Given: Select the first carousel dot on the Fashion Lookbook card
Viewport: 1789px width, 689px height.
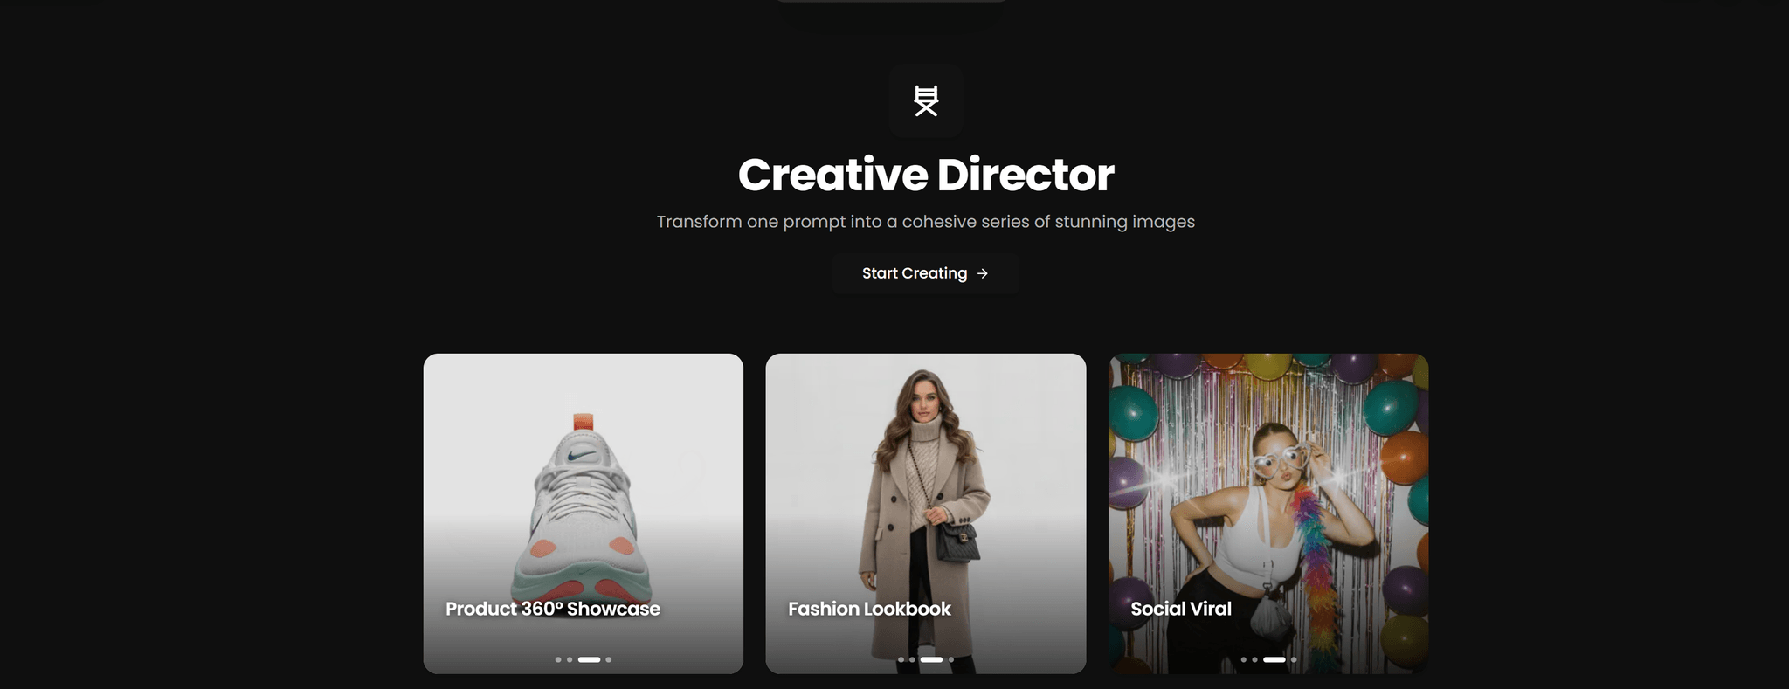Looking at the screenshot, I should pos(901,659).
